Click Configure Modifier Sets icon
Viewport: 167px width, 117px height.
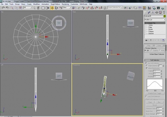click(x=163, y=40)
